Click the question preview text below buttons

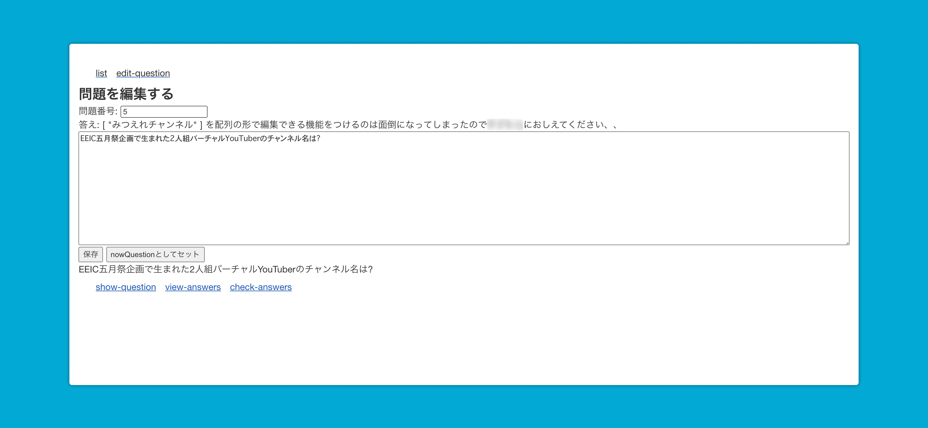coord(225,269)
